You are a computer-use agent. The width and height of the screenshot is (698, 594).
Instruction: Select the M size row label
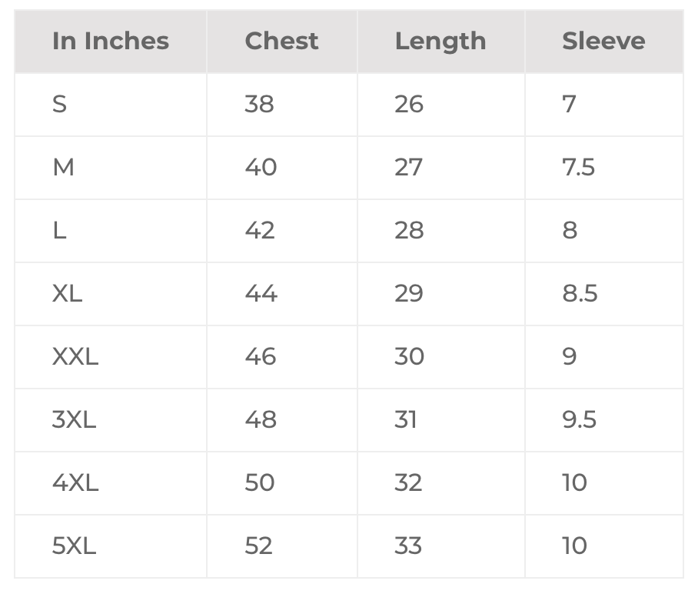(x=63, y=167)
